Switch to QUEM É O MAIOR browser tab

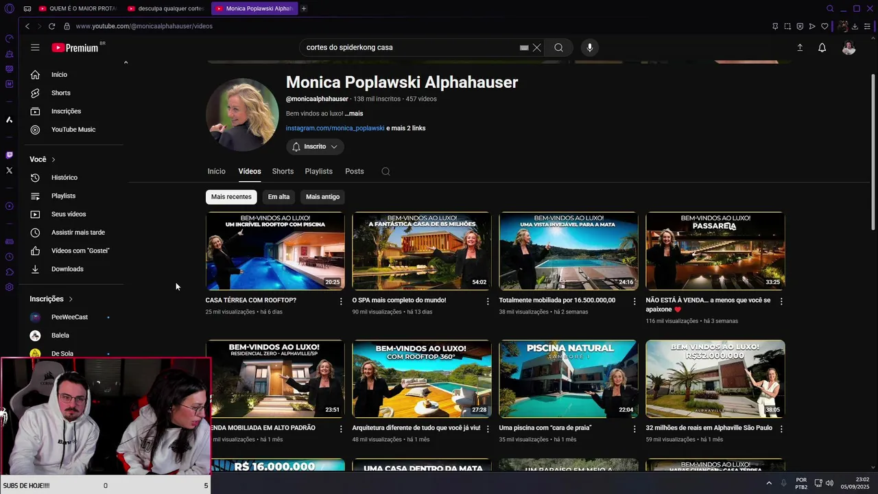79,9
